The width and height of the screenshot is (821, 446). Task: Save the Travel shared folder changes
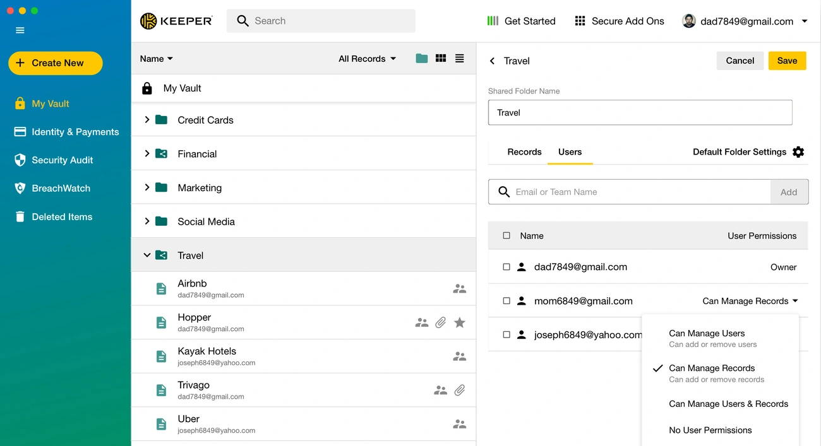[787, 61]
